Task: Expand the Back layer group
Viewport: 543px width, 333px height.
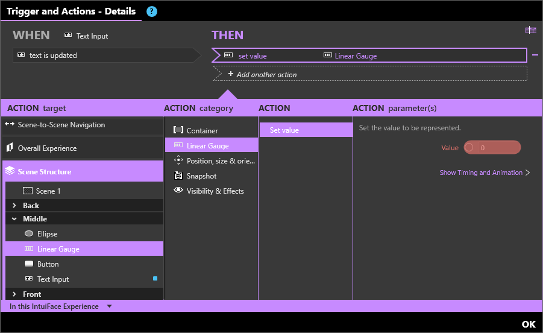Action: (14, 206)
